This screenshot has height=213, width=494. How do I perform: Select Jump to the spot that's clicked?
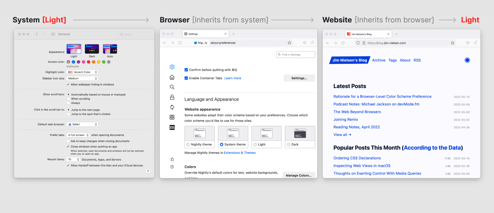pos(69,114)
